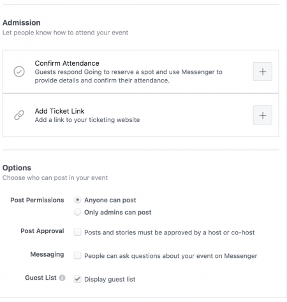This screenshot has width=287, height=302.
Task: Click the Confirm Attendance title text
Action: (x=67, y=63)
